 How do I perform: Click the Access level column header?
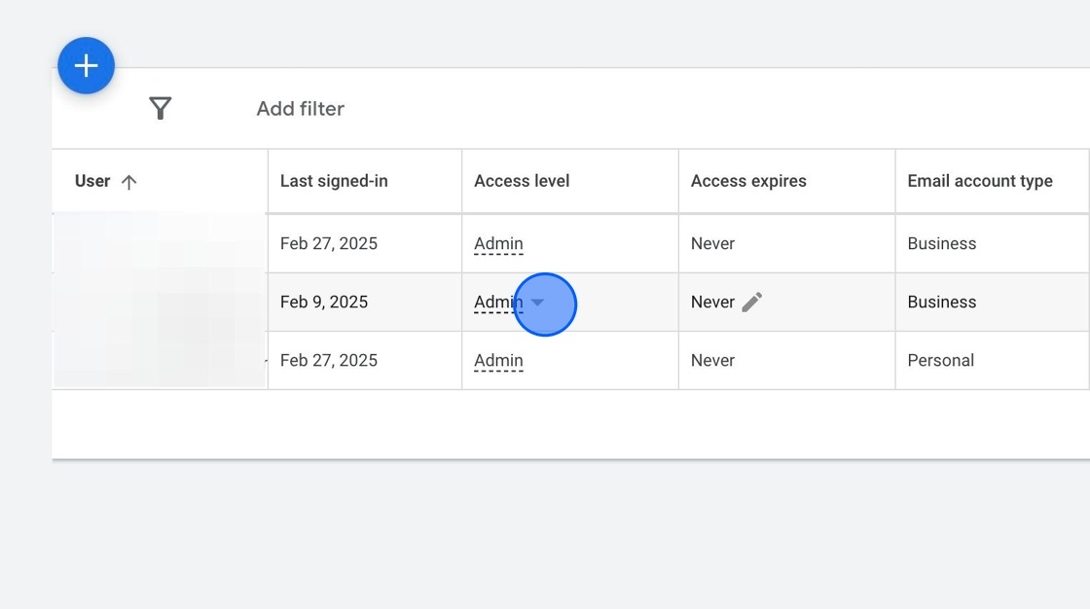click(x=522, y=180)
